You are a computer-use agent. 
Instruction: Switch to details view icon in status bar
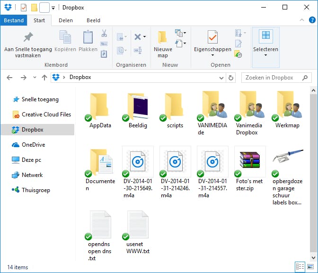point(300,267)
